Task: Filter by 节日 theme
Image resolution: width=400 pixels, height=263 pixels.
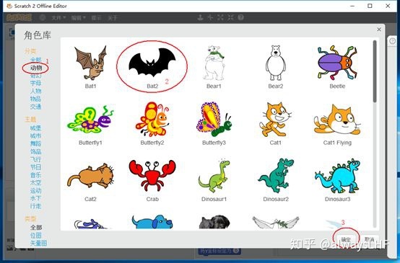Action: coord(35,167)
